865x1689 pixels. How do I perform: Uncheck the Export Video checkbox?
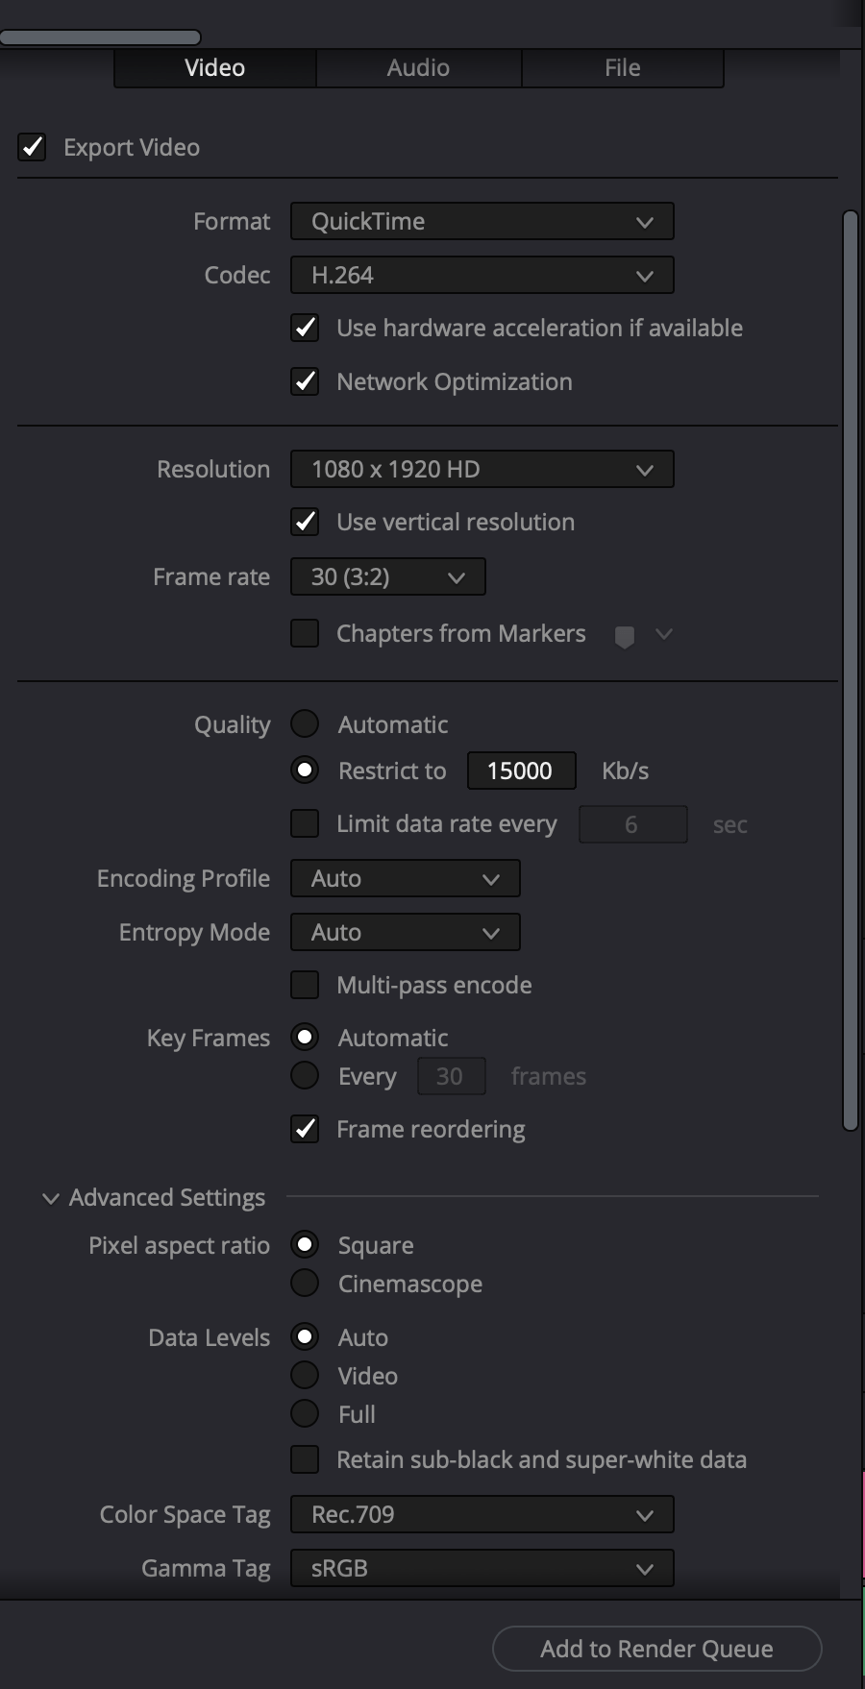32,147
